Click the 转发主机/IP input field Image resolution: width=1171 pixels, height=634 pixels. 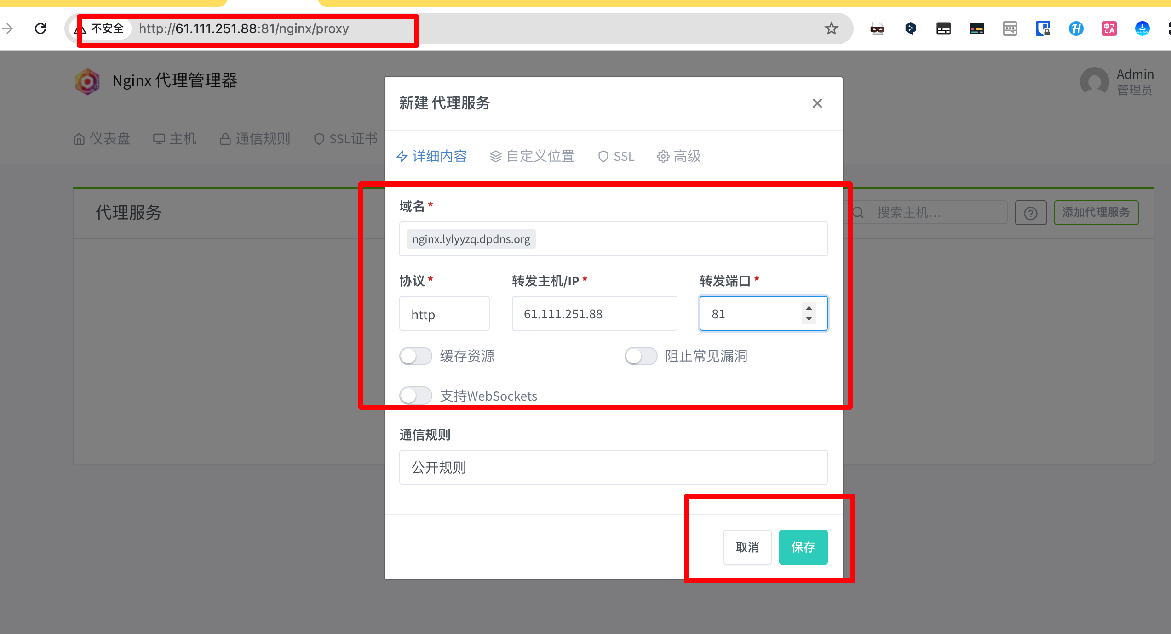coord(594,314)
